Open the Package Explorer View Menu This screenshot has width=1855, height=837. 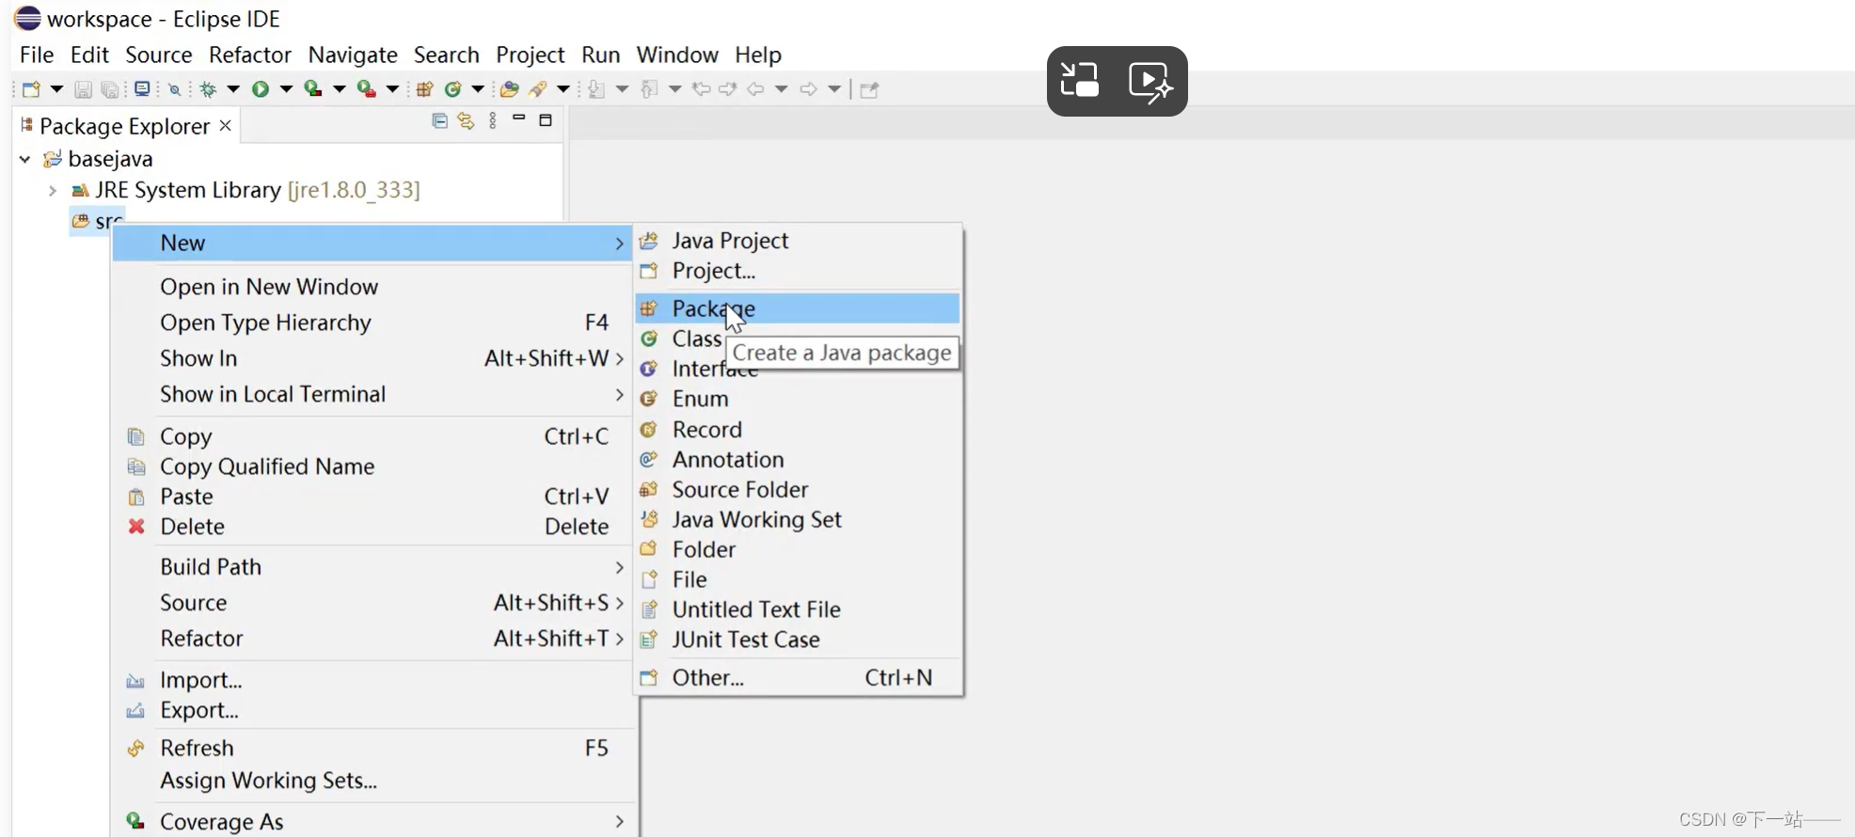coord(493,120)
